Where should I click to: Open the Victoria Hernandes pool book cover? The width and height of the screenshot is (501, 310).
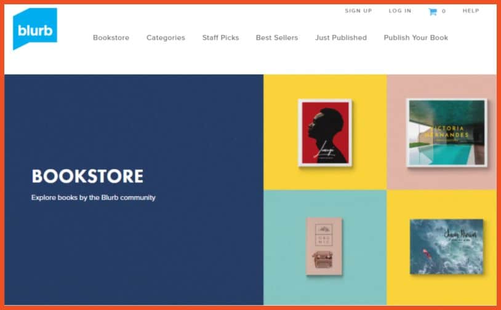pyautogui.click(x=447, y=132)
